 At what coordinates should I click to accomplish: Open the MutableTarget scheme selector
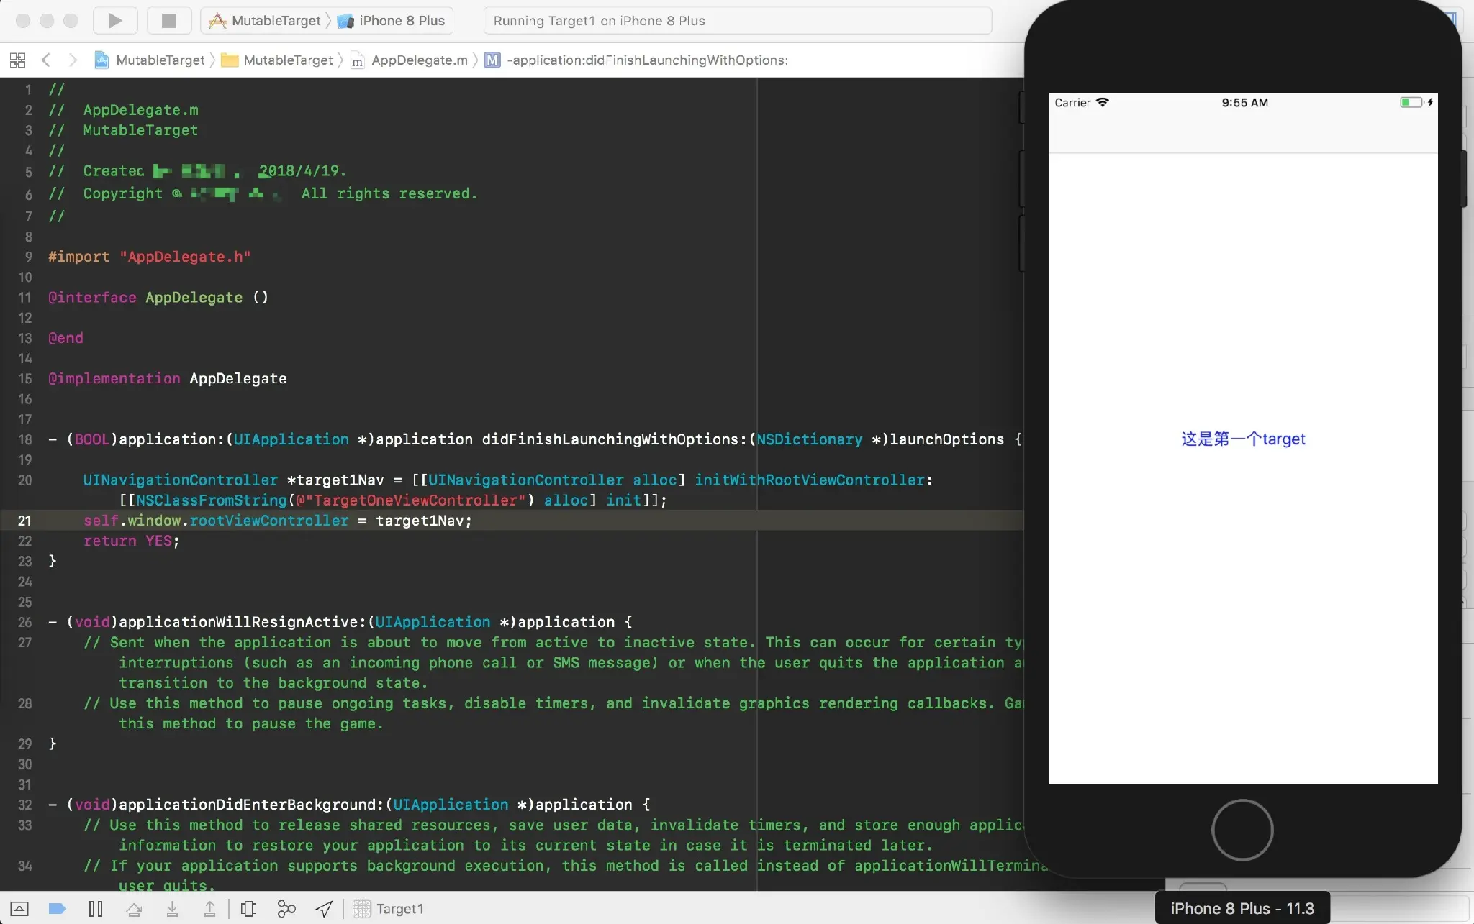click(264, 21)
